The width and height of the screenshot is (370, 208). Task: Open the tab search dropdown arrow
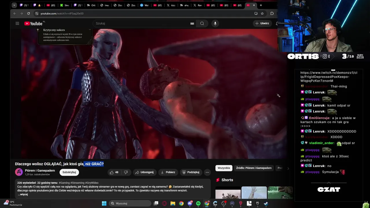tap(14, 5)
